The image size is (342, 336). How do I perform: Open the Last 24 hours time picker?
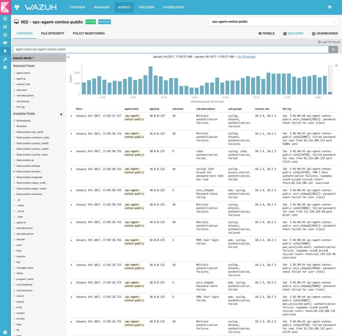(329, 42)
